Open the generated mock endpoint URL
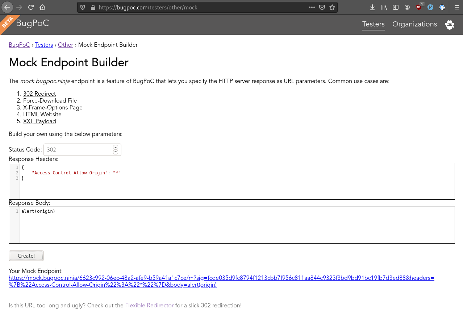 [221, 281]
